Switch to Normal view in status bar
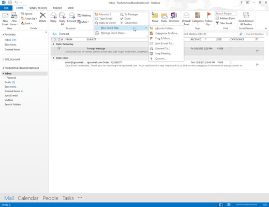Viewport: 269px width, 207px height. (221, 205)
